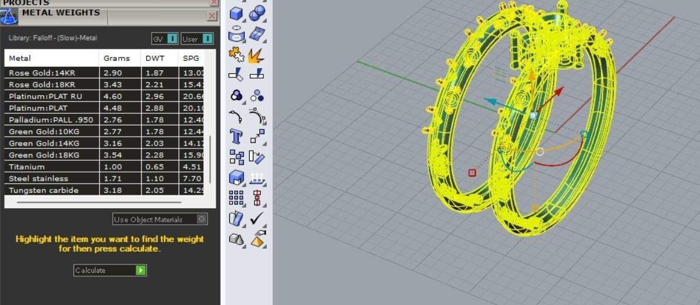Select the Green Gold:18KG row
Screen dimensions: 700x305
[x=104, y=155]
